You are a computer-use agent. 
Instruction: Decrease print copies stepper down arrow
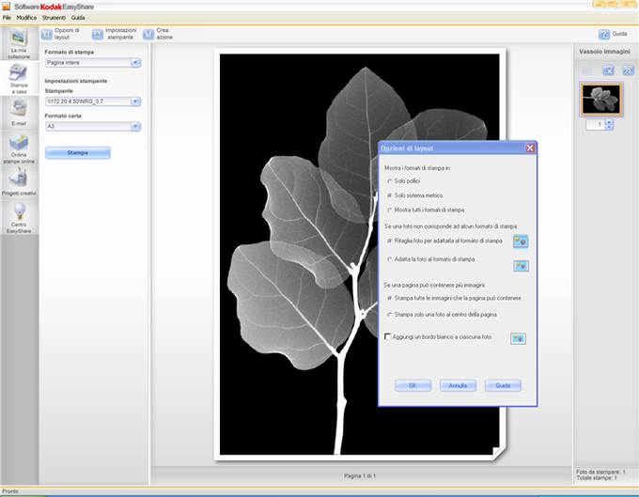609,127
